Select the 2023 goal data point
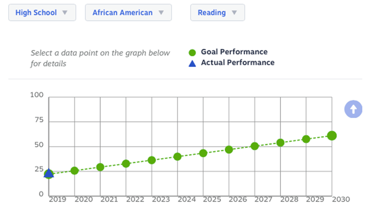Image resolution: width=367 pixels, height=213 pixels. point(152,160)
